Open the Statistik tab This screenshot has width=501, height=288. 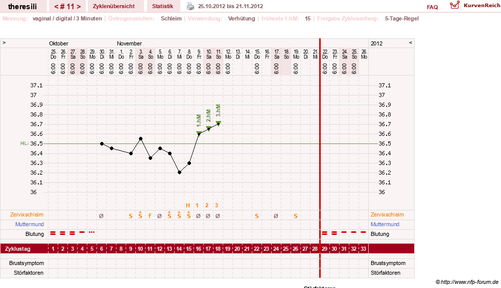point(162,7)
